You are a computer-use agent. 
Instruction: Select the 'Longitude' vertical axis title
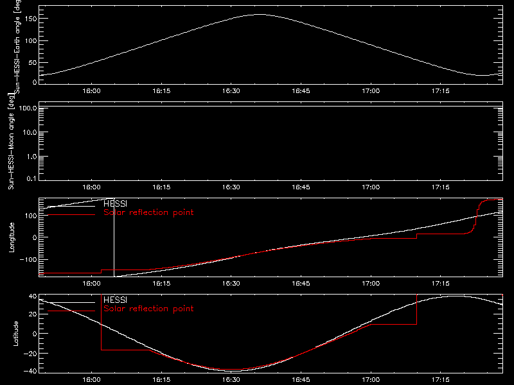point(12,237)
